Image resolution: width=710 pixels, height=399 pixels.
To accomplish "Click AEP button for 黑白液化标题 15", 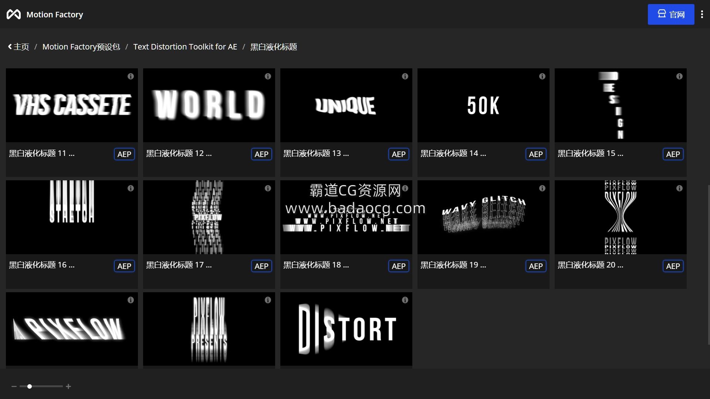I will tap(673, 154).
